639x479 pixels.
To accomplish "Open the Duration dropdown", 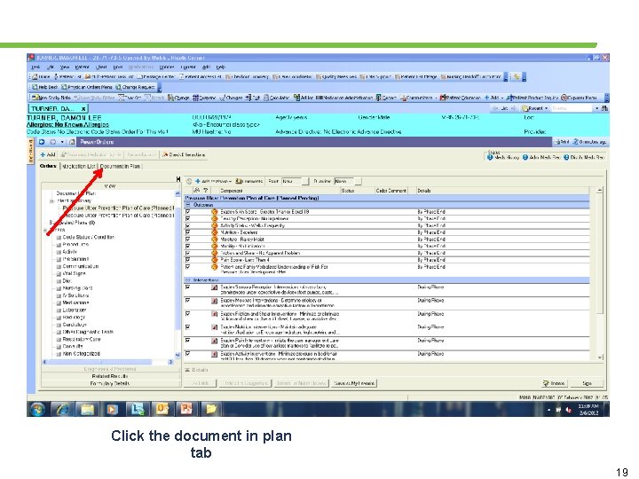I will 358,181.
